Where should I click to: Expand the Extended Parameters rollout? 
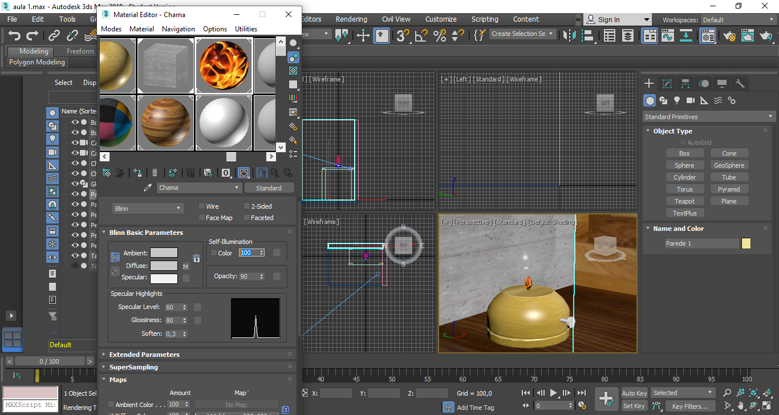pyautogui.click(x=144, y=355)
